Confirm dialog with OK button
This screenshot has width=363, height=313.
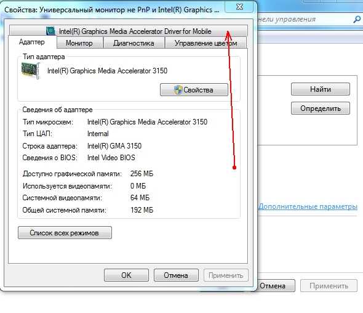(126, 275)
